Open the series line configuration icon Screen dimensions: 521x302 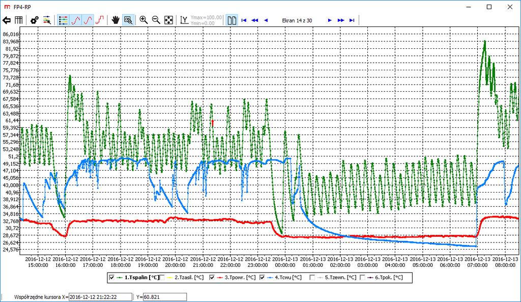tap(47, 20)
